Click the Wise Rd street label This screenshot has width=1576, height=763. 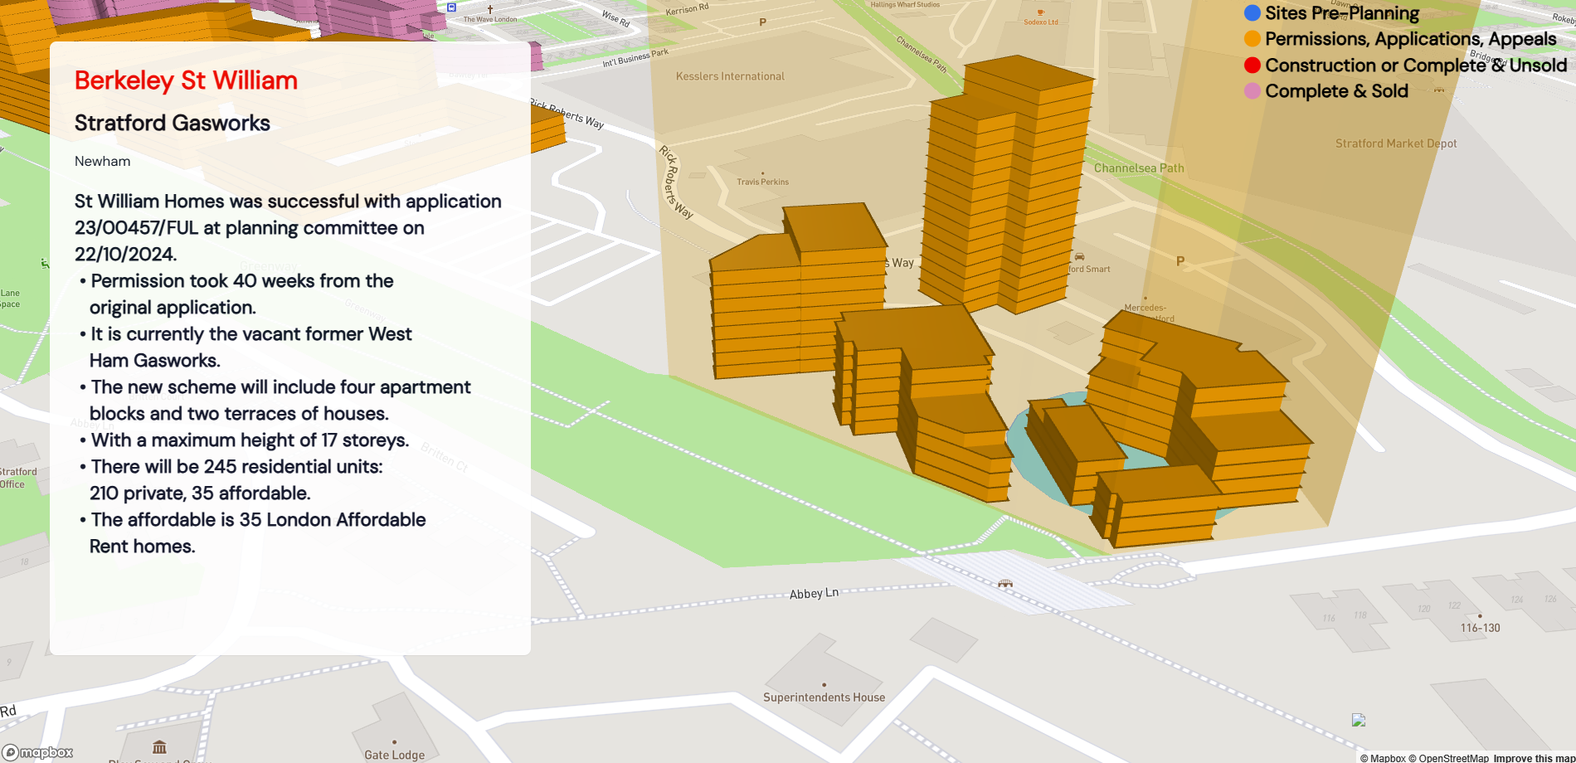coord(616,18)
